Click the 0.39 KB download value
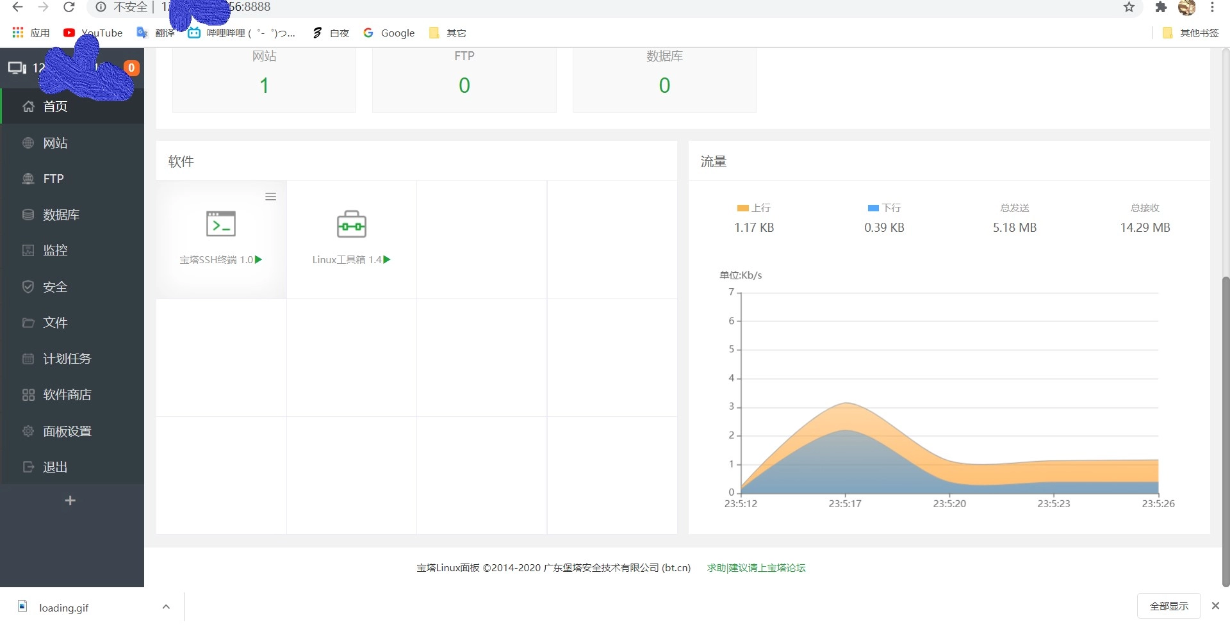 [884, 228]
